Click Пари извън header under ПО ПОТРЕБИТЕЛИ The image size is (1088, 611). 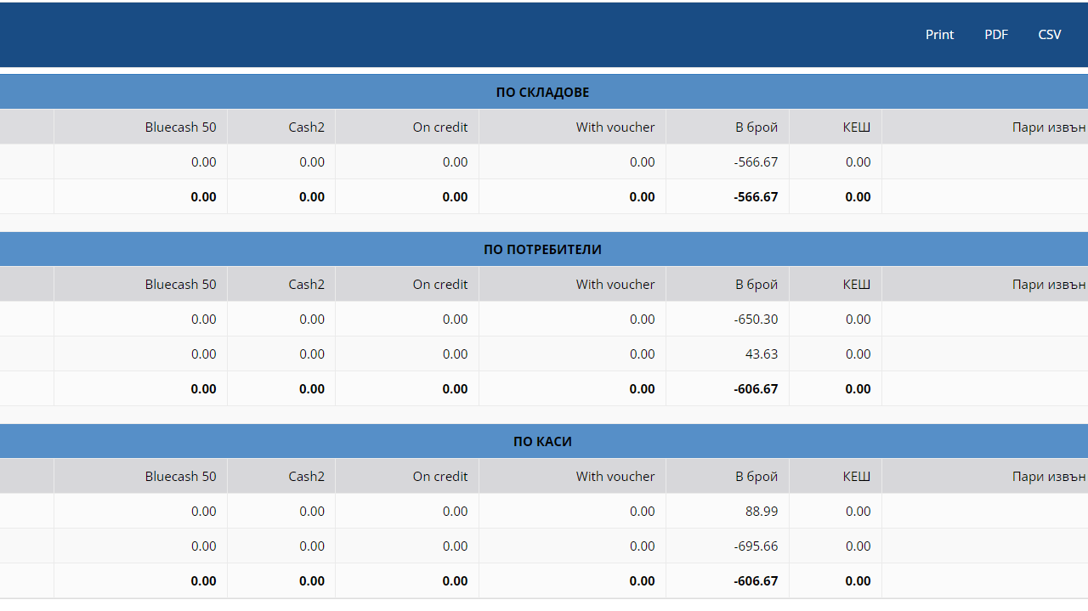click(x=1050, y=285)
